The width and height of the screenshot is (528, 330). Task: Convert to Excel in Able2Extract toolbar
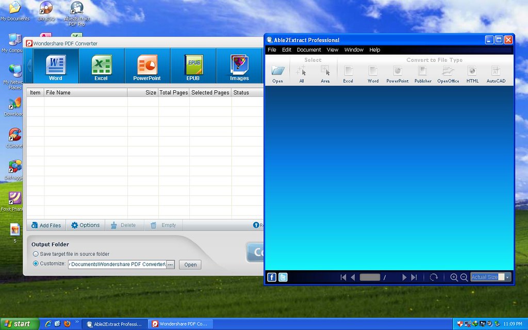click(x=348, y=74)
